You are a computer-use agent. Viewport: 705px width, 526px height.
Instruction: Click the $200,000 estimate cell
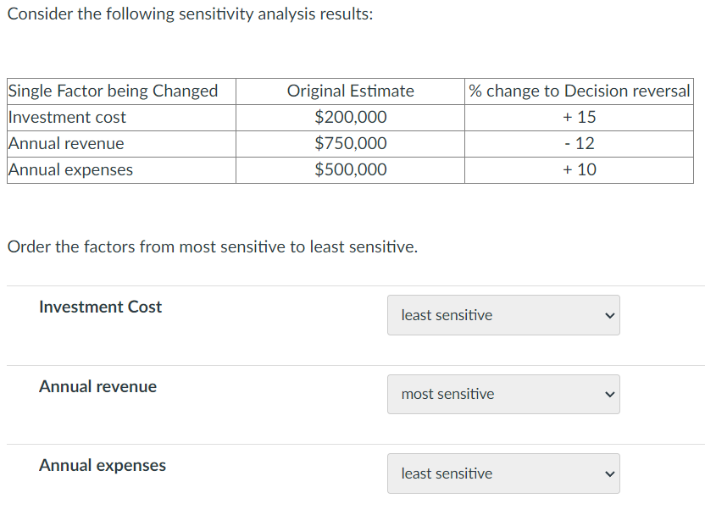tap(350, 117)
